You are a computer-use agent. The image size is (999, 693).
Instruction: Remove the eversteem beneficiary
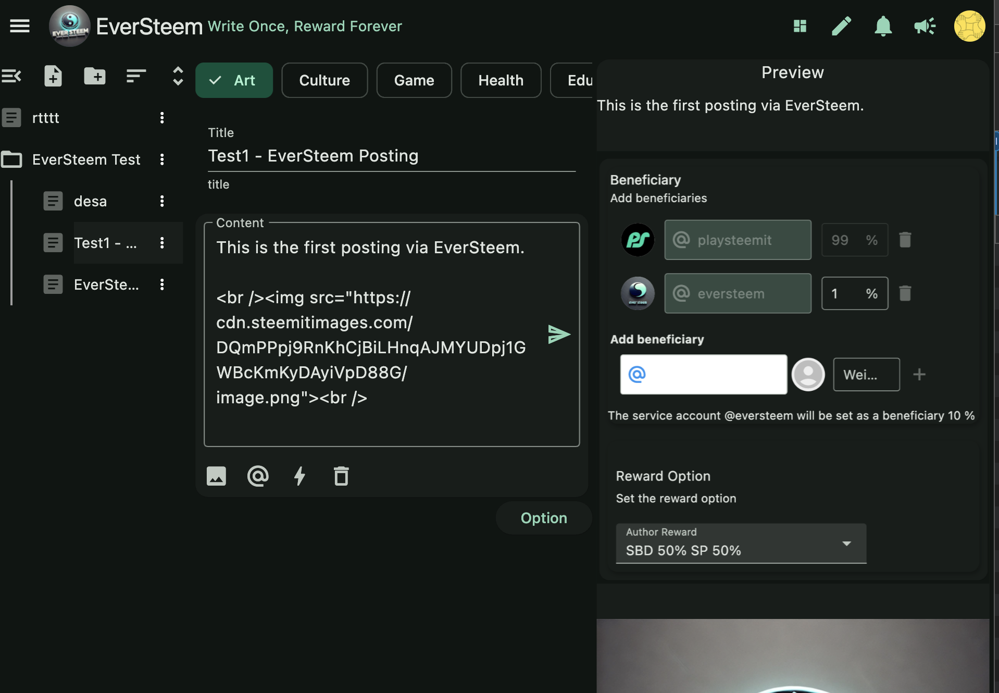(905, 293)
